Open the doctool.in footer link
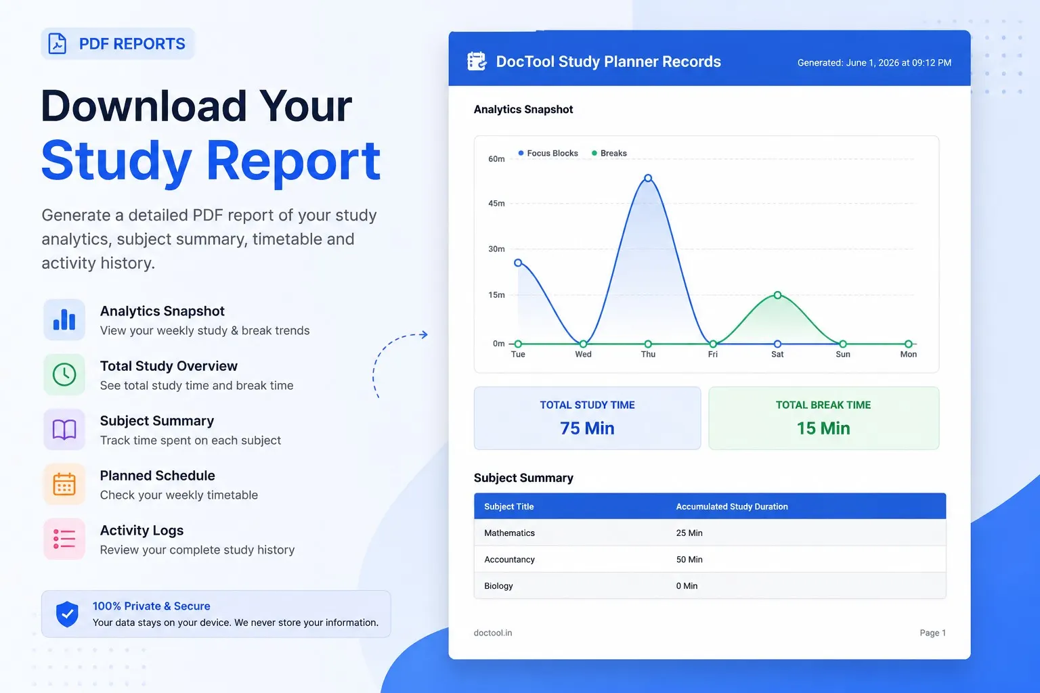Screen dimensions: 1040x693 pos(493,633)
